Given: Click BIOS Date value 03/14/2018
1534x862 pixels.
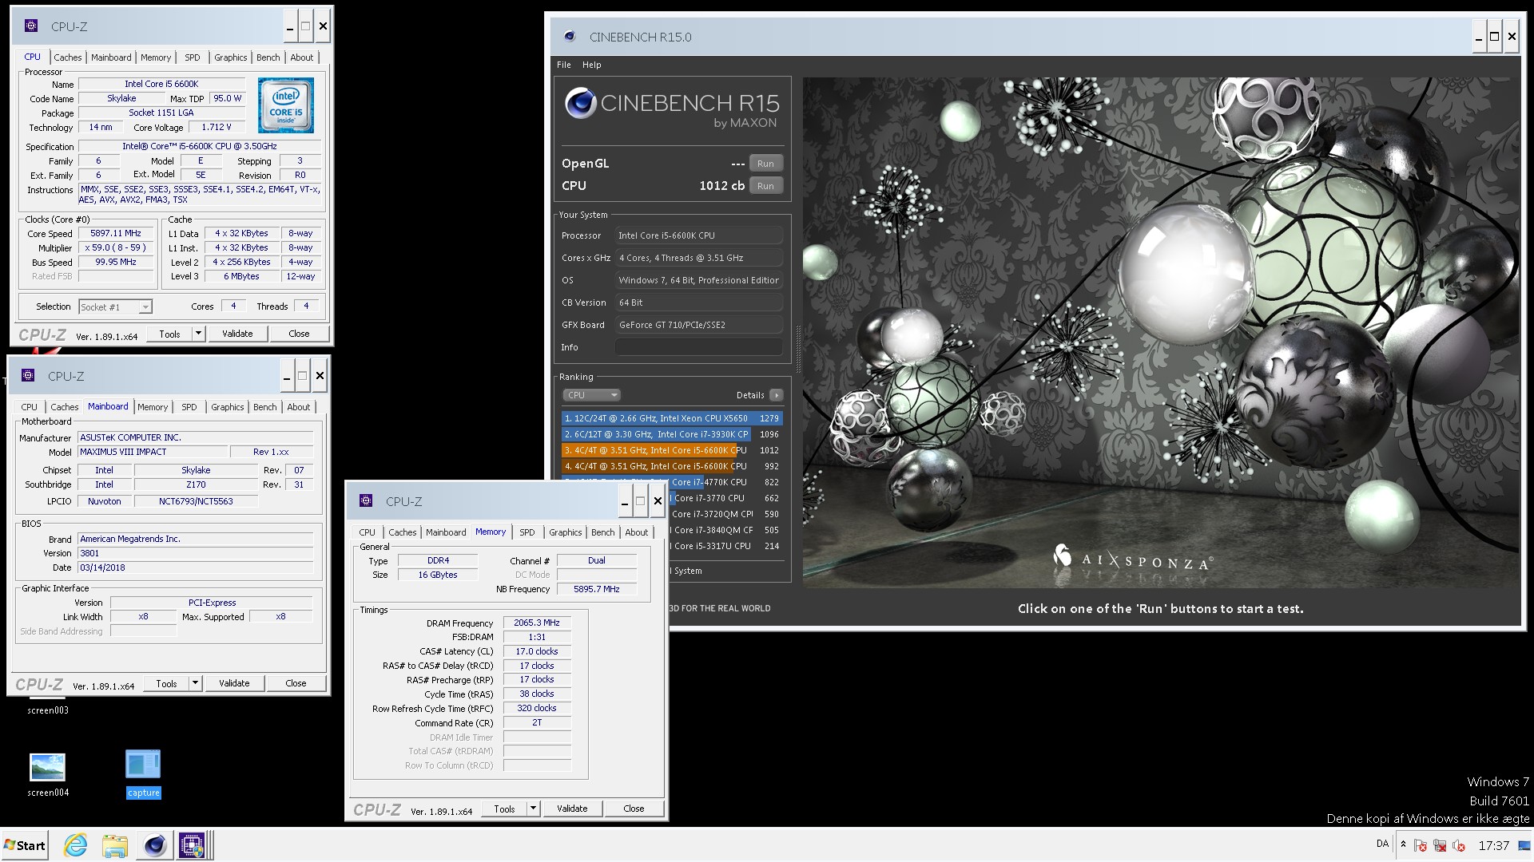Looking at the screenshot, I should 195,567.
